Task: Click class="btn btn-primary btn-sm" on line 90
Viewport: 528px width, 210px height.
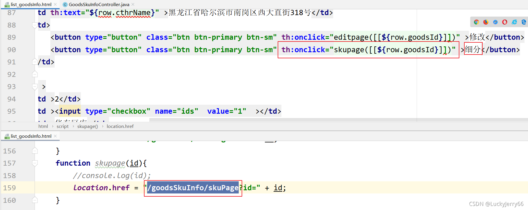Action: pyautogui.click(x=212, y=50)
